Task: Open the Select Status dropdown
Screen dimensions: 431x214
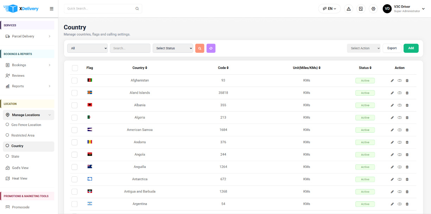Action: tap(173, 48)
